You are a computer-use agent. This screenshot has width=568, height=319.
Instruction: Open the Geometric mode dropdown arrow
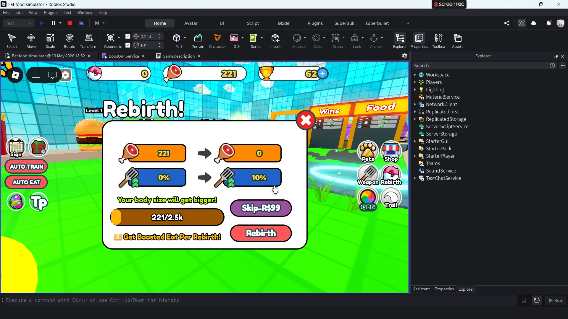coord(119,38)
